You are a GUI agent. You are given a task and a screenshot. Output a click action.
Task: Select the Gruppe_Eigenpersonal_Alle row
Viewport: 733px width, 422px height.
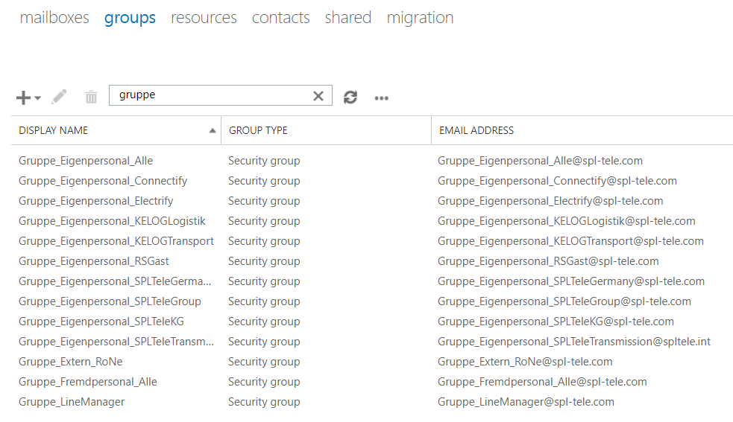coord(372,161)
